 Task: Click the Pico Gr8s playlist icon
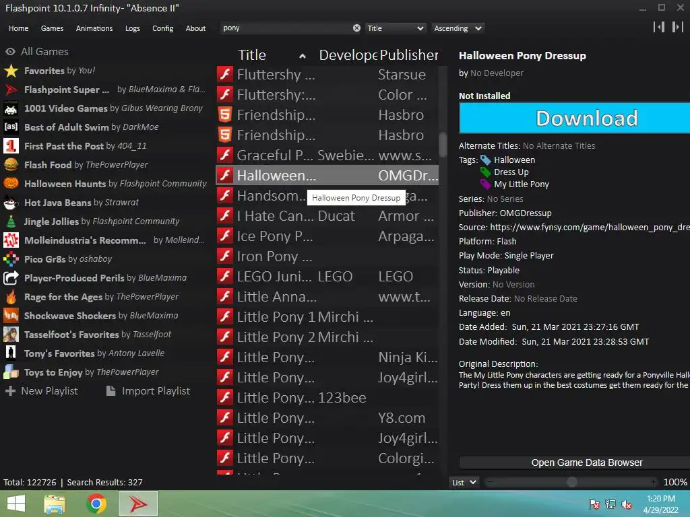tap(11, 259)
